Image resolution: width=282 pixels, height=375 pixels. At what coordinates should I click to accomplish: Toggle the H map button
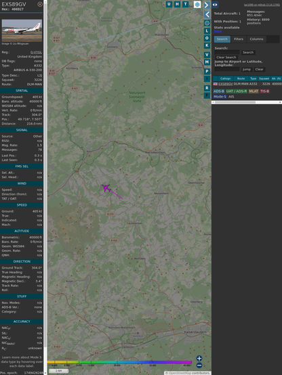[177, 4]
